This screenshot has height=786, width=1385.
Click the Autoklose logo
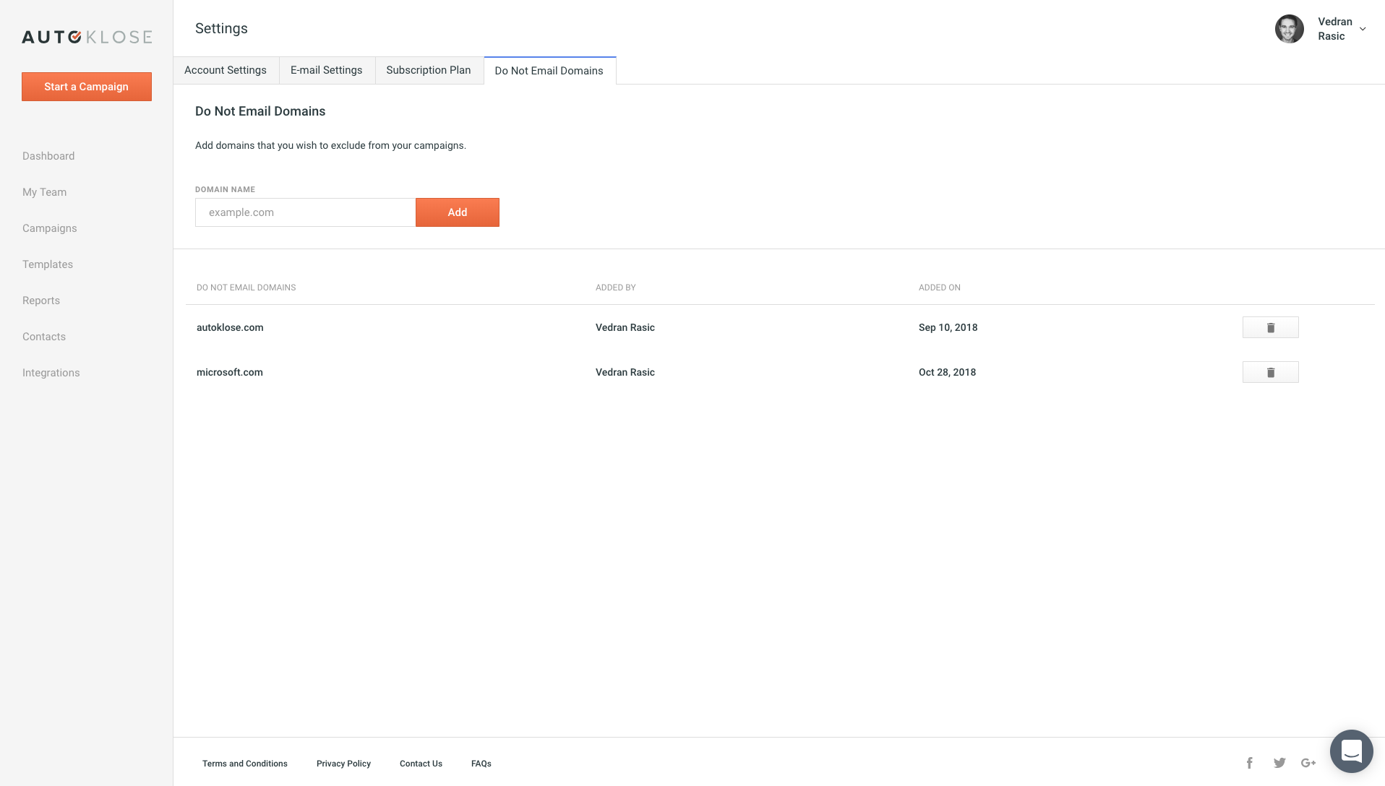click(x=87, y=37)
